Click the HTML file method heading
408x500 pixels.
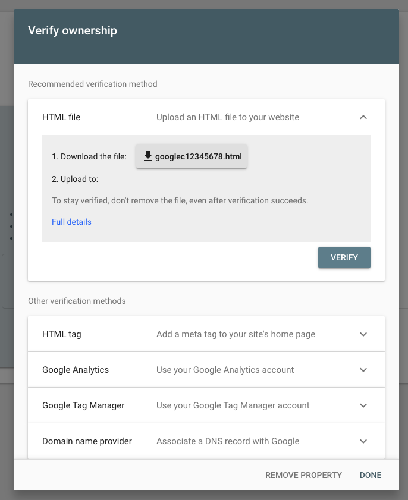[61, 117]
